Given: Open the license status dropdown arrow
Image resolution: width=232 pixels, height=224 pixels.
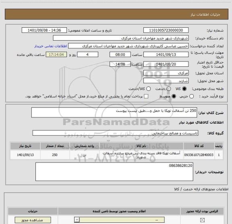Looking at the screenshot, I should (77, 220).
